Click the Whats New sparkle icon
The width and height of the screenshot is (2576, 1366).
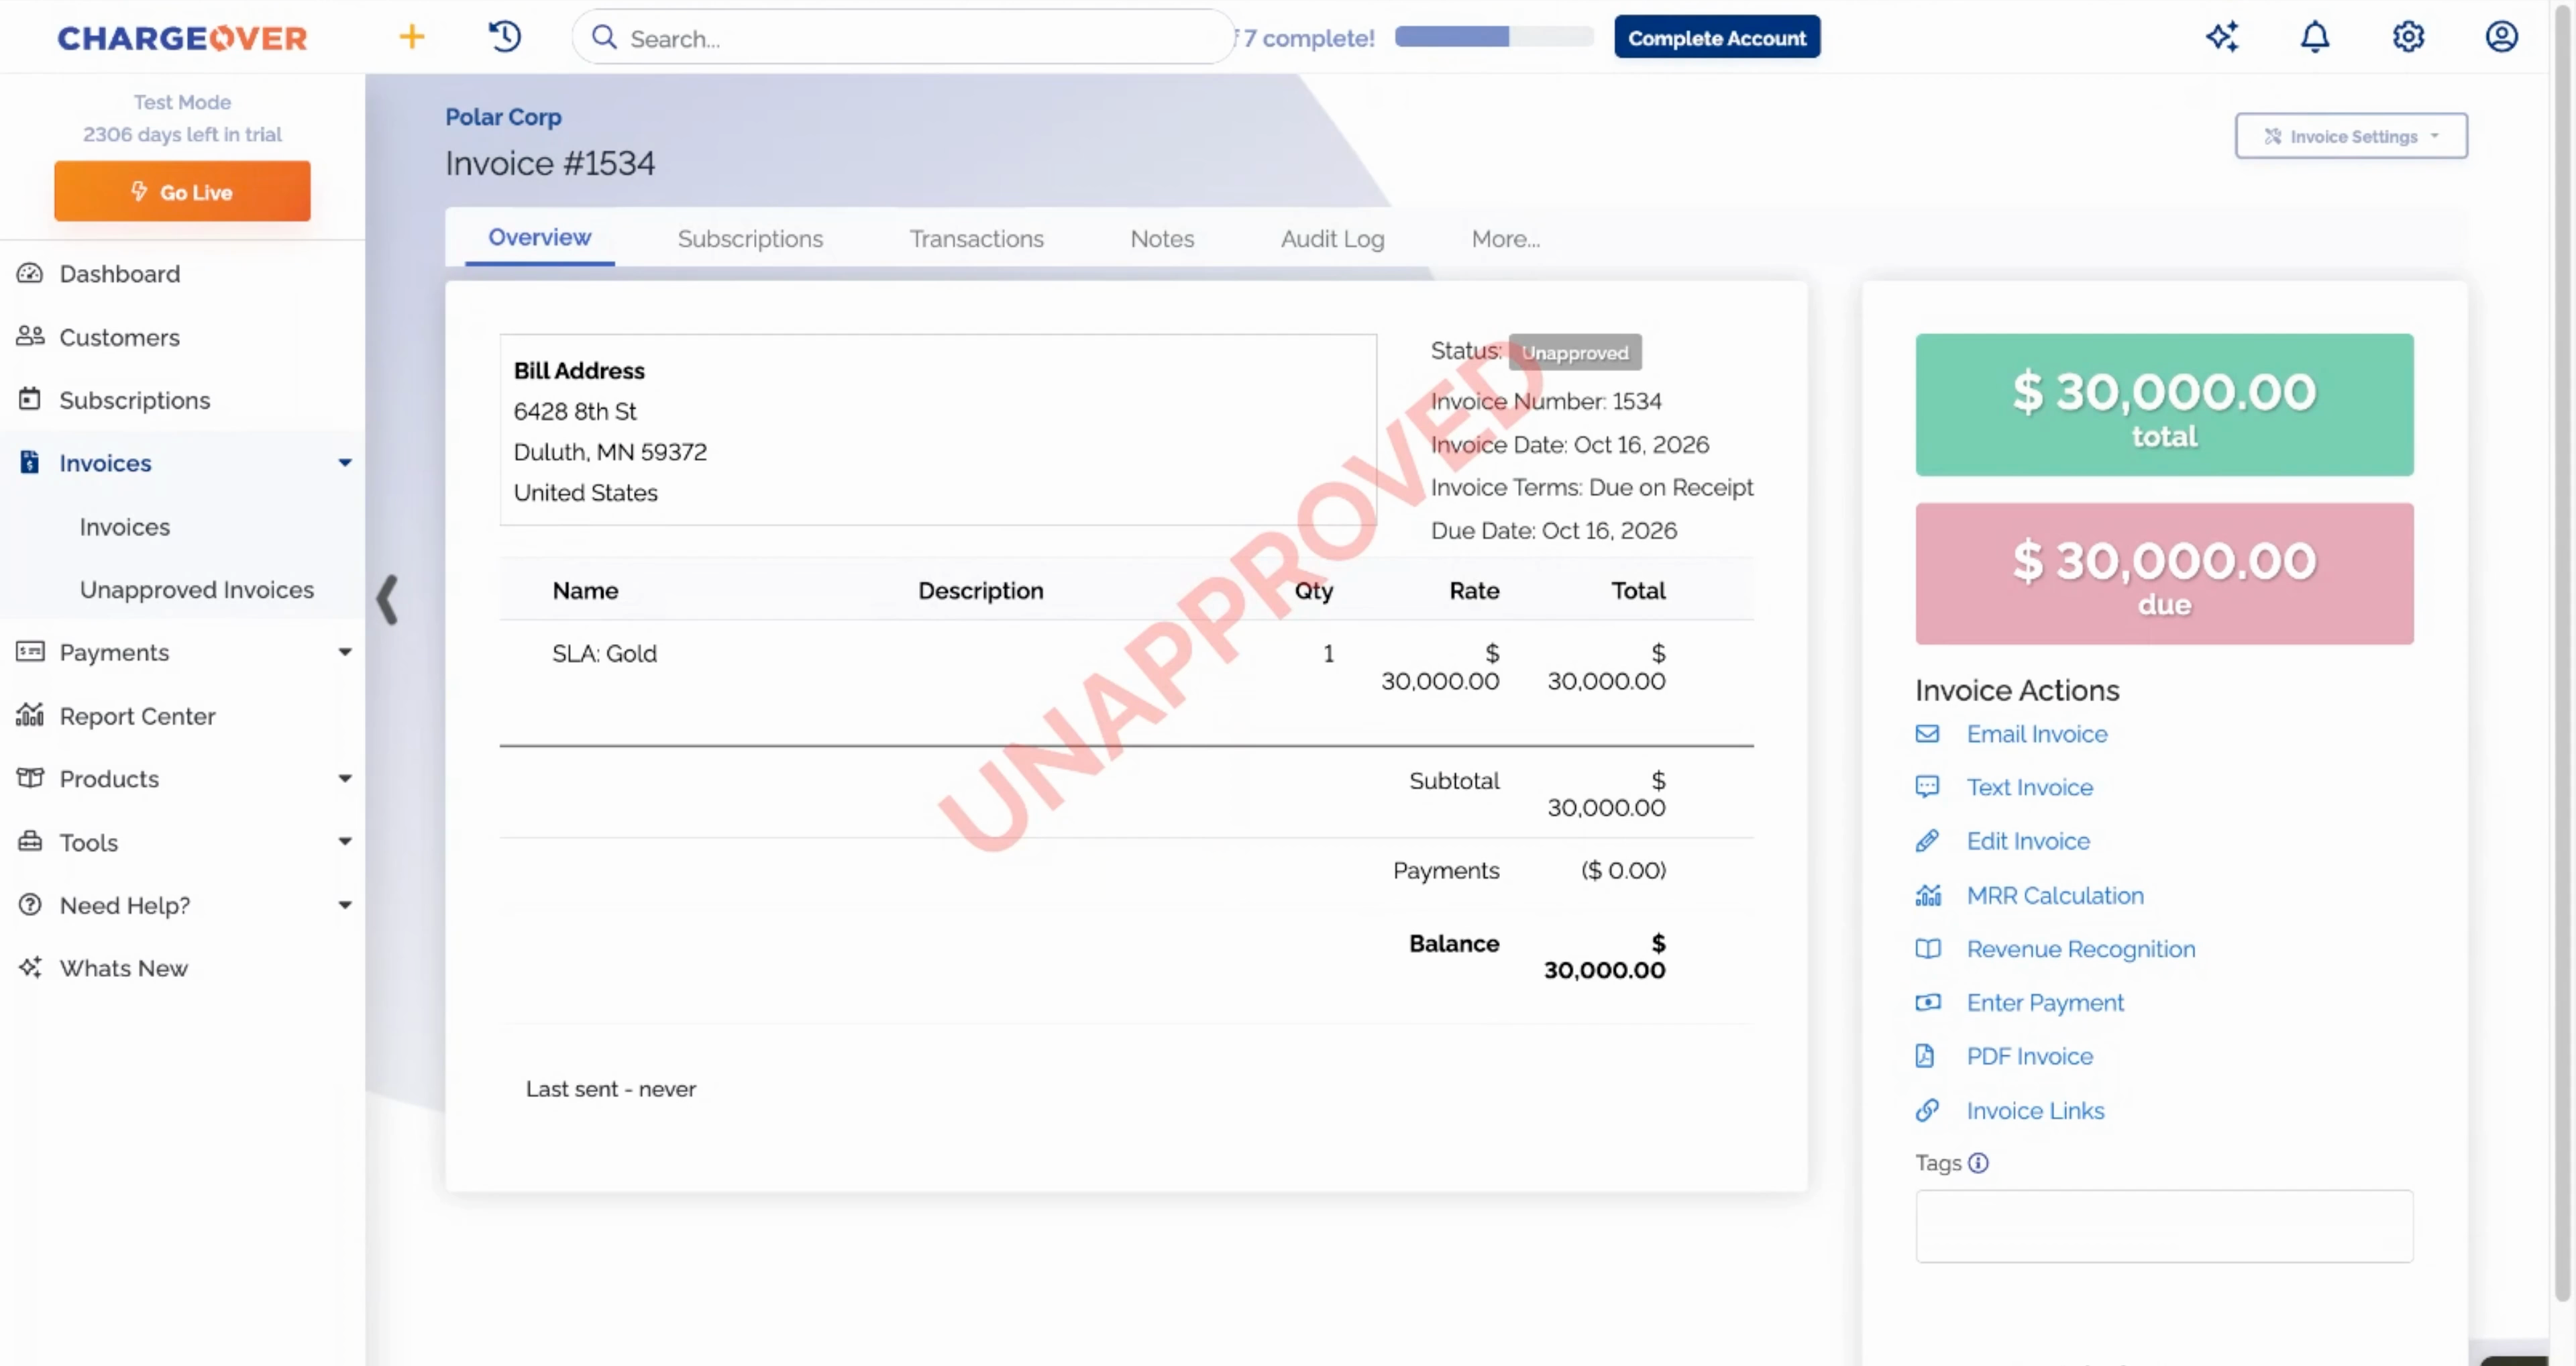(30, 967)
